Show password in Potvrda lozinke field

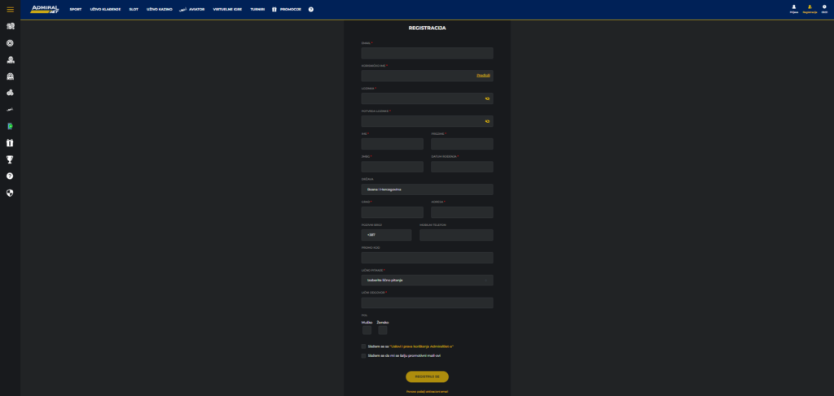click(487, 121)
